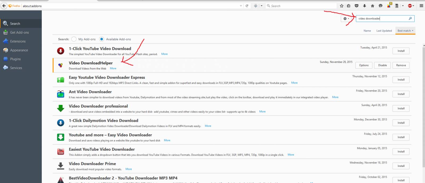Open Services in sidebar
The image size is (425, 183).
pos(21,68)
